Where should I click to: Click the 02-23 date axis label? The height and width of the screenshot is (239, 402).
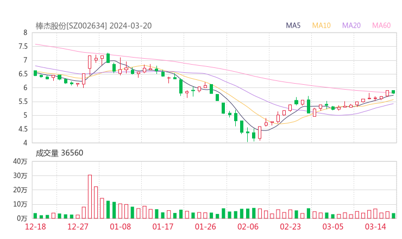click(x=291, y=227)
